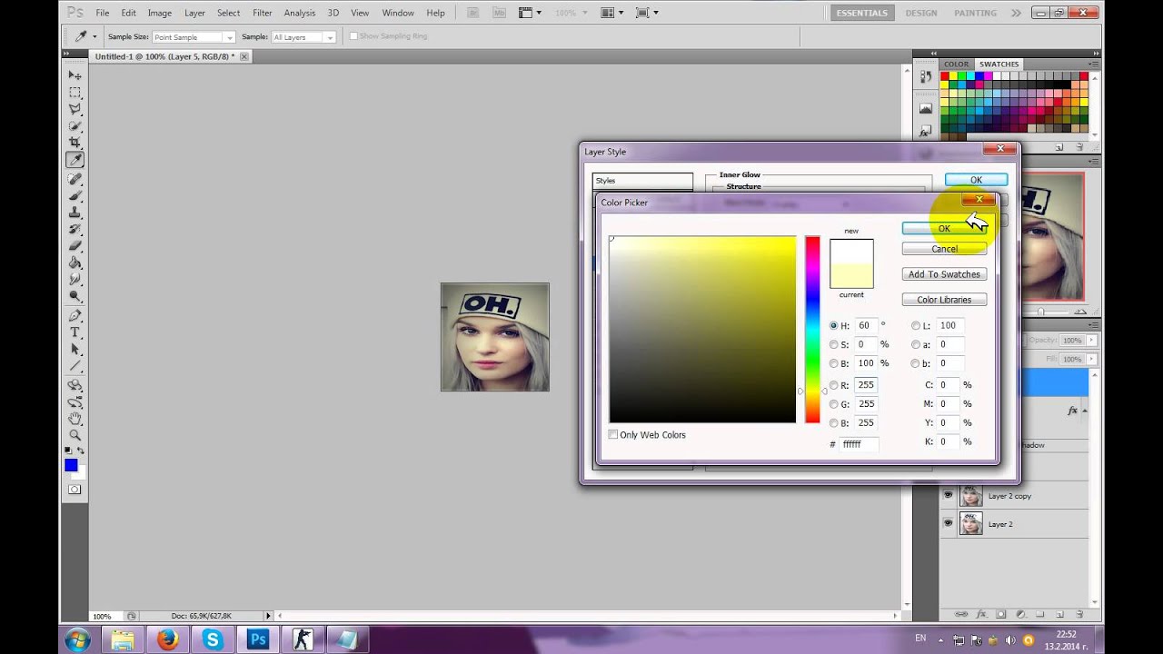Screen dimensions: 1163x654
Task: Open the Sample Size dropdown
Action: coord(194,36)
